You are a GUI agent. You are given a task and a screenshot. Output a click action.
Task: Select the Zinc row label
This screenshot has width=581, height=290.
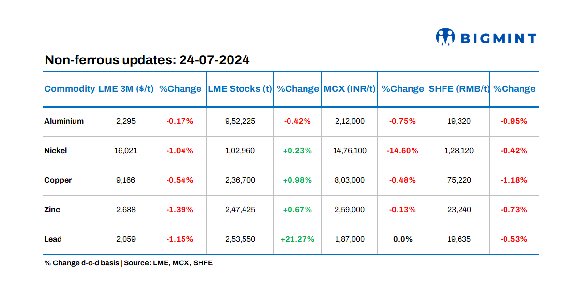52,210
